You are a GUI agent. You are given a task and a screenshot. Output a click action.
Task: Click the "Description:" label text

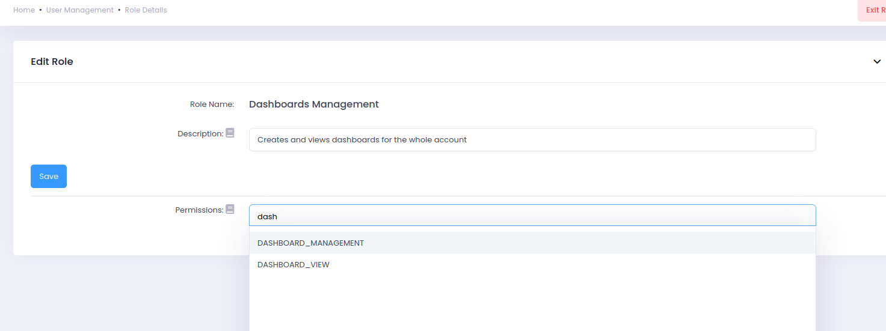200,134
